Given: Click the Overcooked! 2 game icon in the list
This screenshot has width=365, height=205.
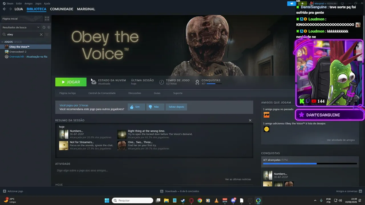Looking at the screenshot, I should [7, 52].
